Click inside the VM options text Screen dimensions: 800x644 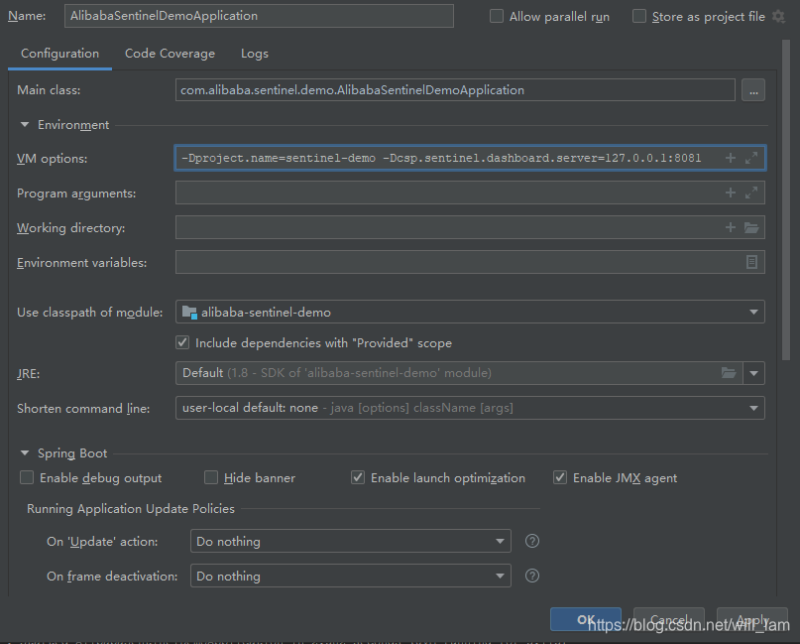point(441,158)
